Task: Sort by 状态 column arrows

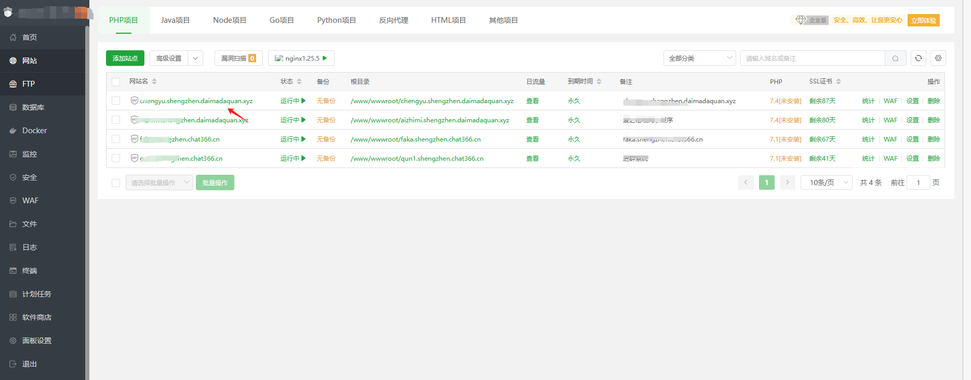Action: [299, 81]
